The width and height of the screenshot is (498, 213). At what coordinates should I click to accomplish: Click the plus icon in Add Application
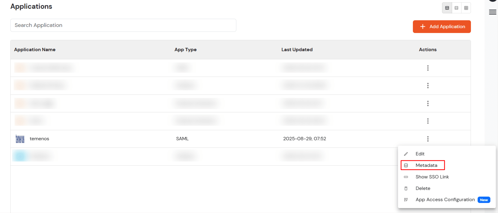pyautogui.click(x=423, y=27)
